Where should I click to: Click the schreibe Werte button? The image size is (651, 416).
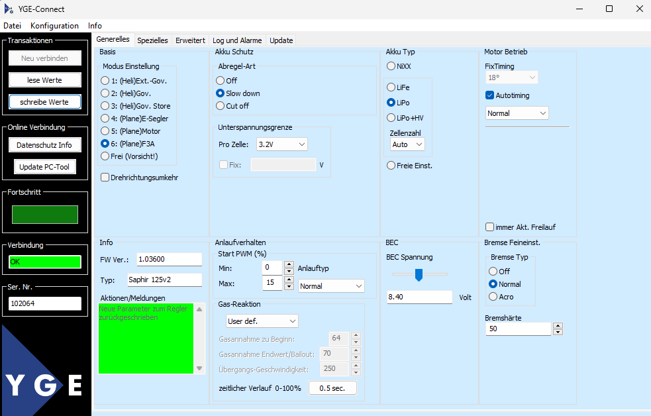coord(44,102)
